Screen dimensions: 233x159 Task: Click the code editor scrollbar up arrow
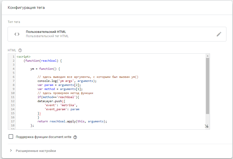click(207, 56)
